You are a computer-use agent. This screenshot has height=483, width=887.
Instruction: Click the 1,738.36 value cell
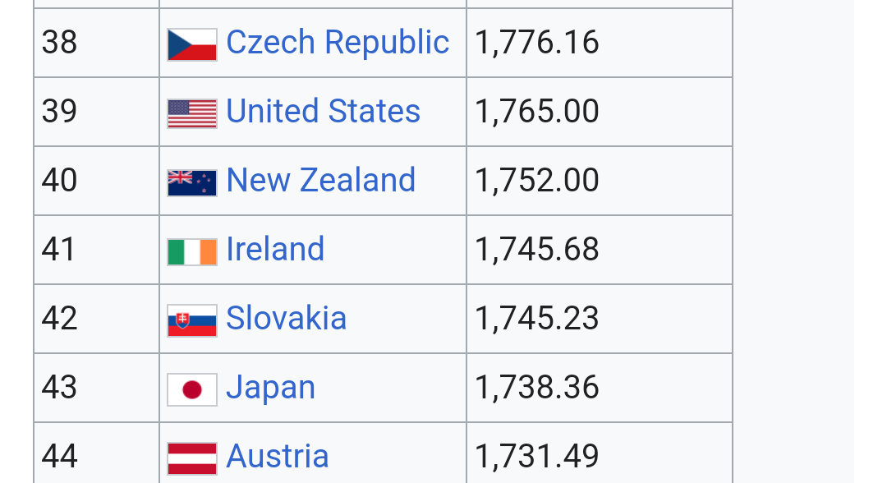tap(537, 388)
